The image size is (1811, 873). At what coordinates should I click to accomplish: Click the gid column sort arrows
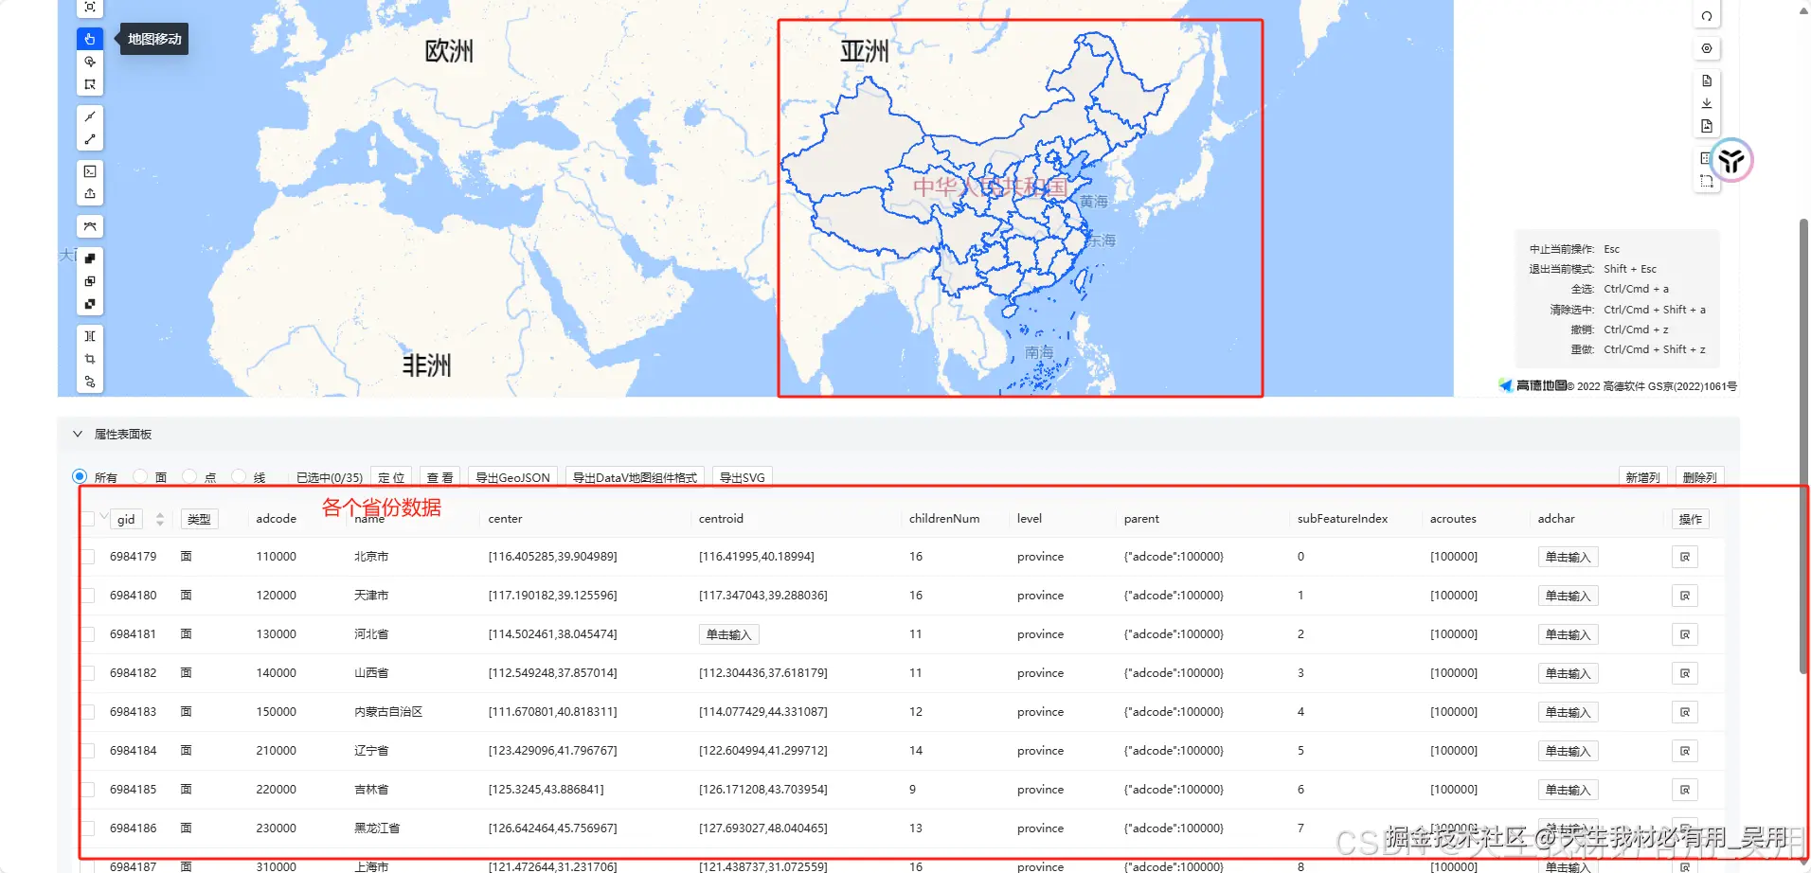click(159, 519)
